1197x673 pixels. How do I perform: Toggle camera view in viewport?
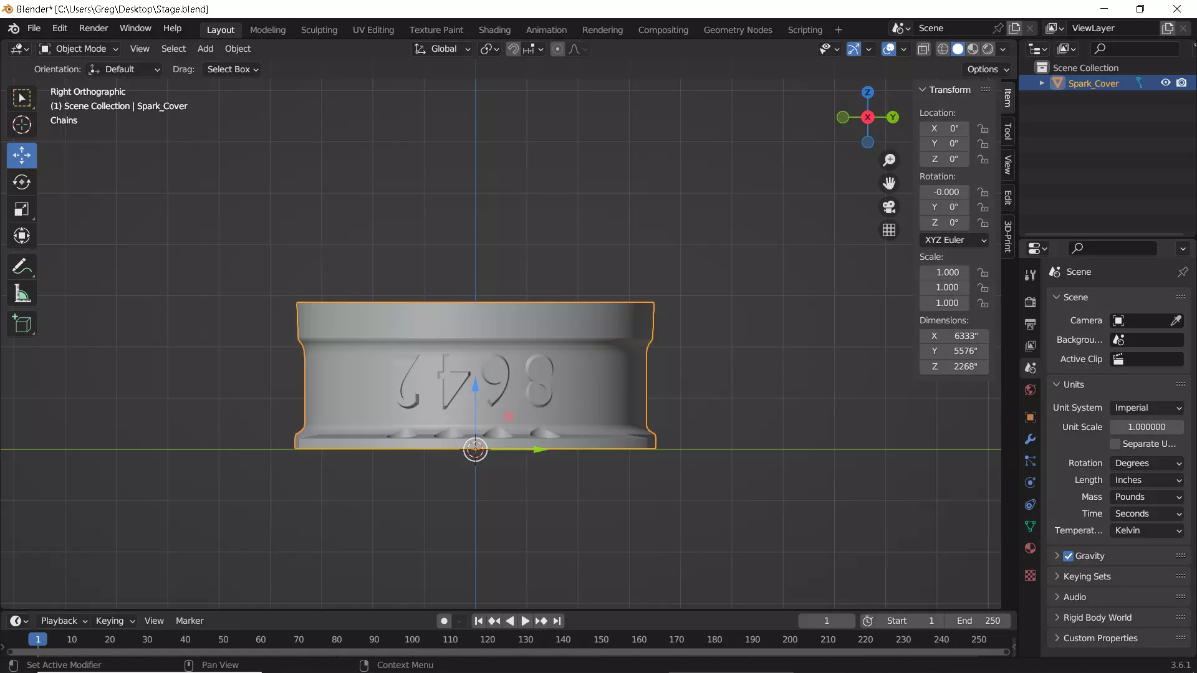[889, 207]
